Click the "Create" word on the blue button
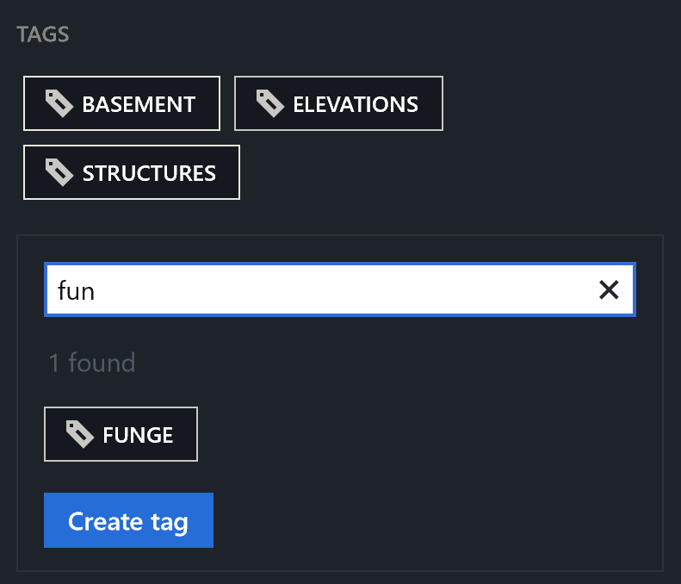 coord(106,521)
